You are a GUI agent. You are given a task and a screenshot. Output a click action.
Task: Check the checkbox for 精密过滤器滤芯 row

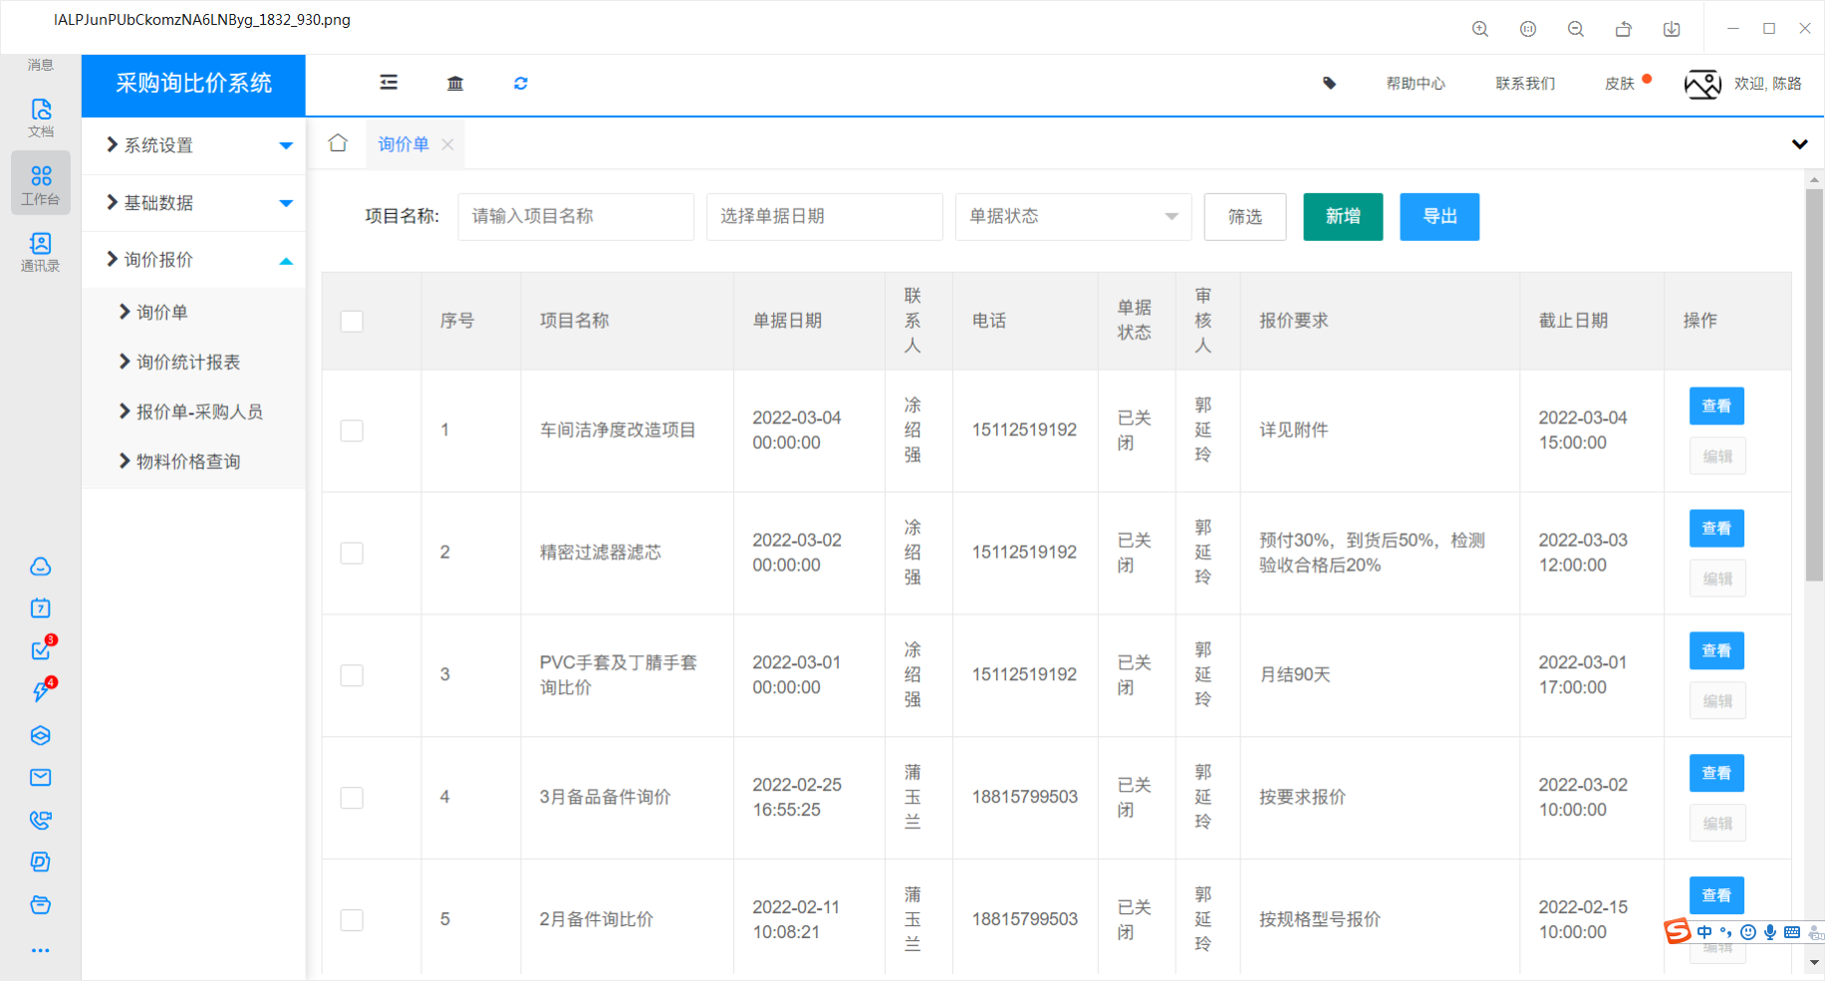[351, 553]
